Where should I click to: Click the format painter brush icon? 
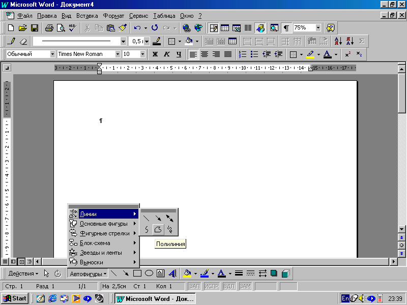coord(123,28)
